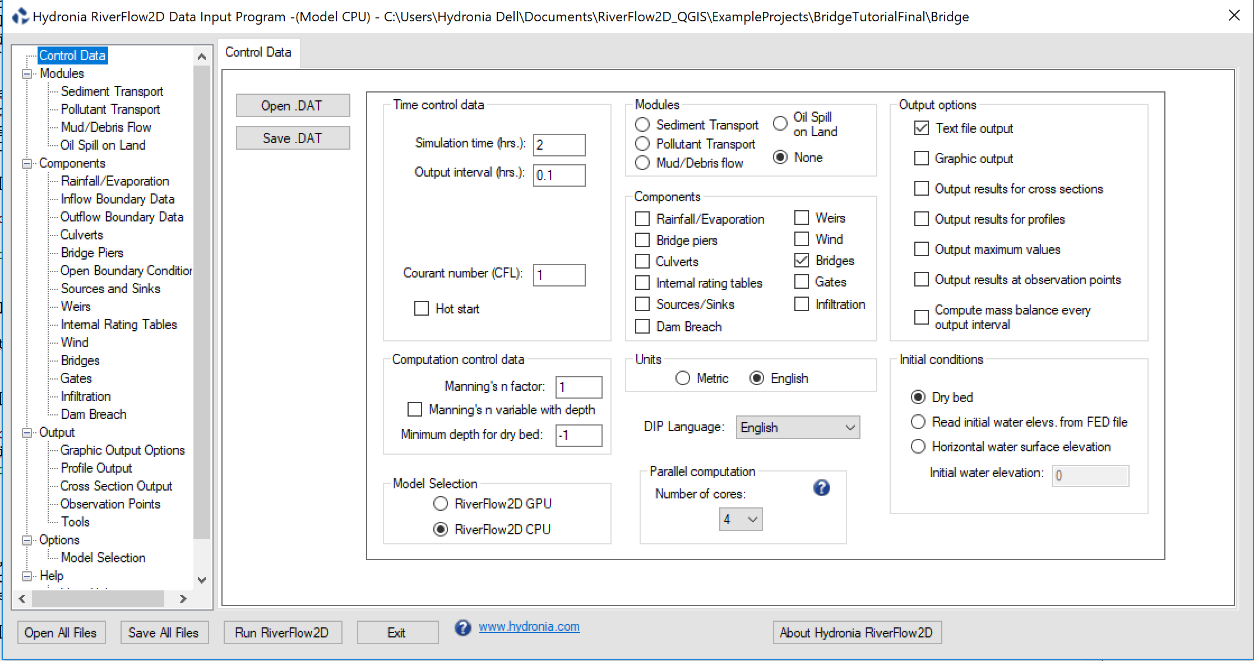Select Model Selection tree item

coord(103,558)
